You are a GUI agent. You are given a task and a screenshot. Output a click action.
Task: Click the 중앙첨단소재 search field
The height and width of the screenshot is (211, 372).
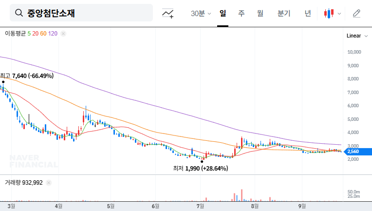pyautogui.click(x=81, y=13)
